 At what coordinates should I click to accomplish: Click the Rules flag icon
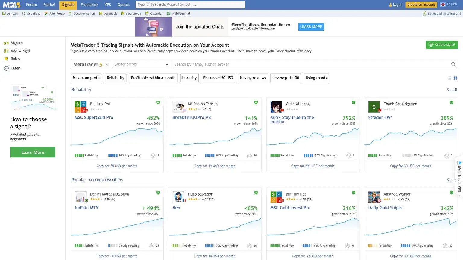click(x=6, y=59)
